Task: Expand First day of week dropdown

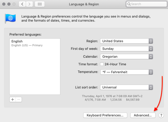Action: 127,49
